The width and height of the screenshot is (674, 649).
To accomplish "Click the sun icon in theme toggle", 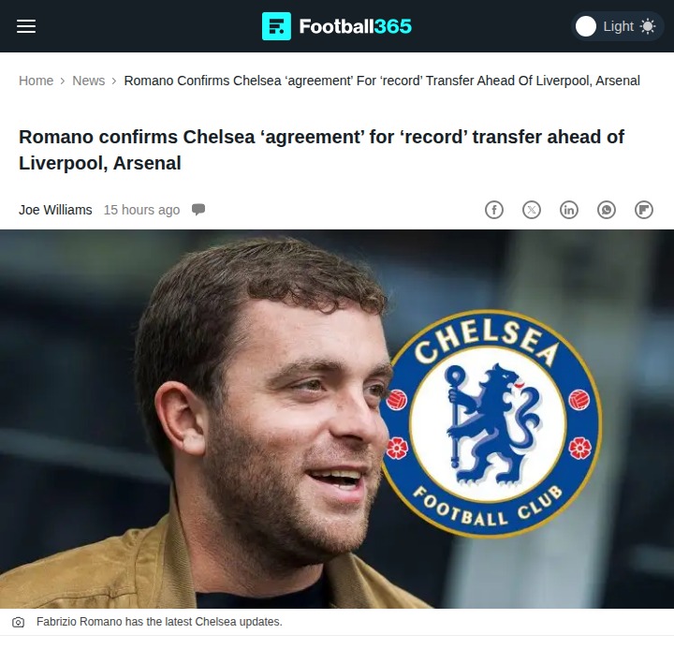I will click(648, 26).
